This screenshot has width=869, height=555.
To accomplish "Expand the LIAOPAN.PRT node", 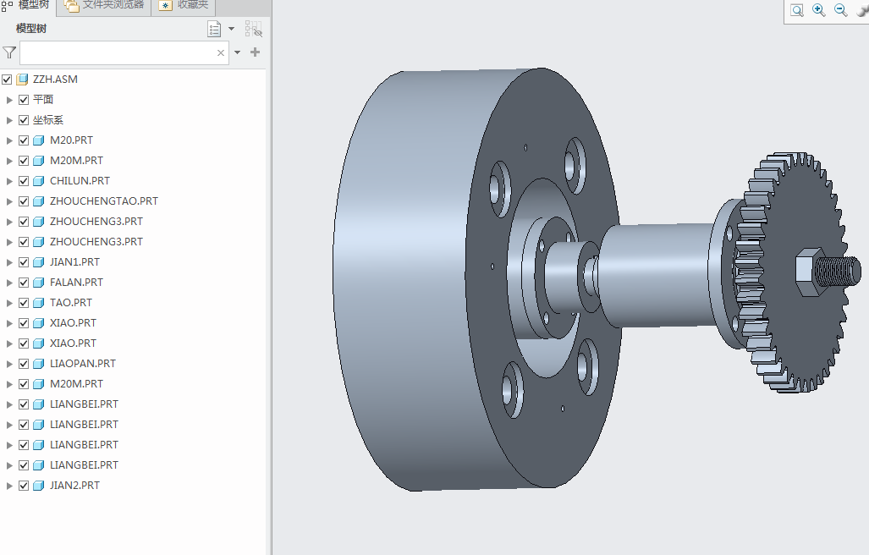I will click(8, 364).
